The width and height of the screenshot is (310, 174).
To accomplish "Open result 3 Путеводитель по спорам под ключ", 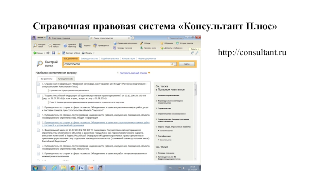I will coord(95,109).
